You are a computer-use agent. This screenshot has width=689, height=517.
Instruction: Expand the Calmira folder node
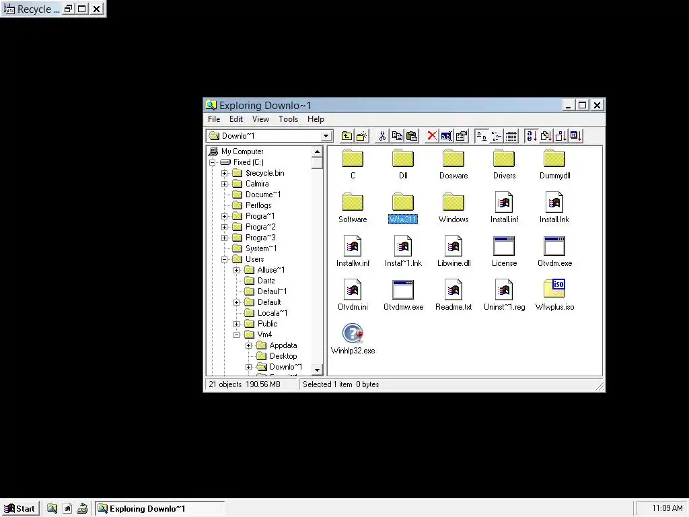click(x=225, y=184)
